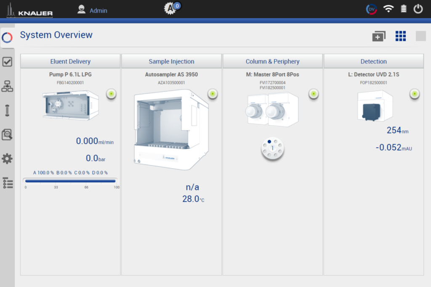431x287 pixels.
Task: Click the L: Detector UVD 2.1S title
Action: (374, 74)
